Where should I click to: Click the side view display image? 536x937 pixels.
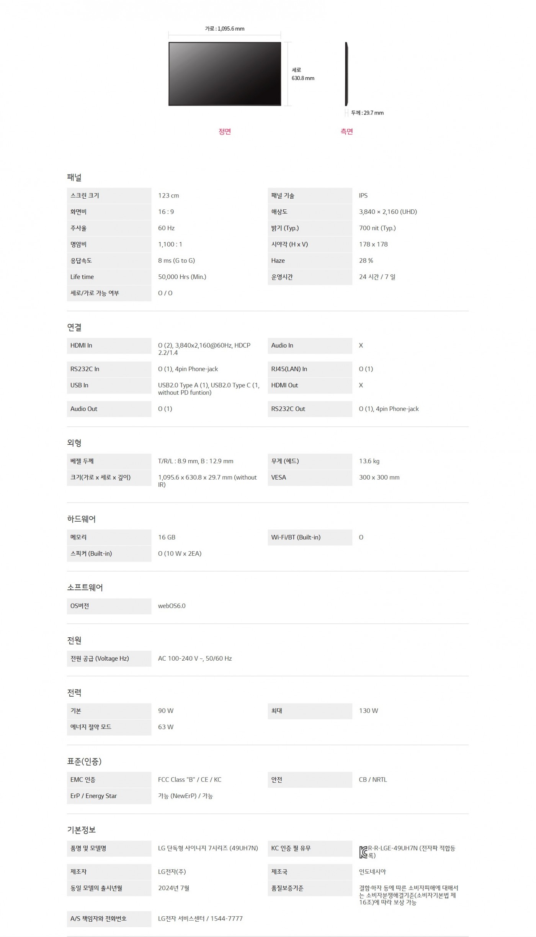(346, 74)
